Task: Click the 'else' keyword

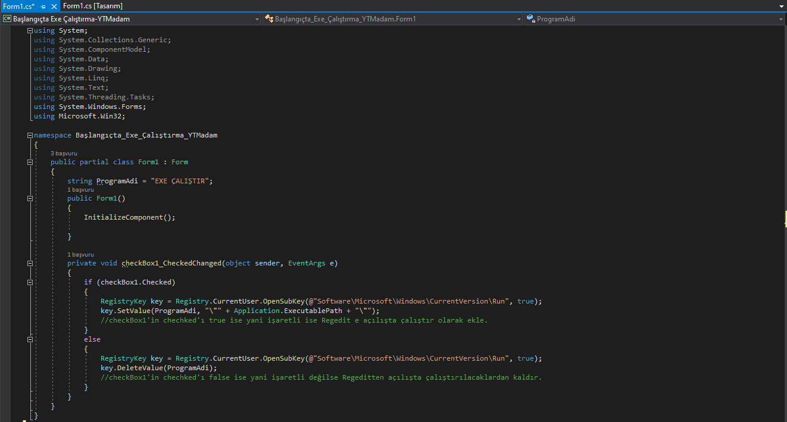Action: pos(92,339)
